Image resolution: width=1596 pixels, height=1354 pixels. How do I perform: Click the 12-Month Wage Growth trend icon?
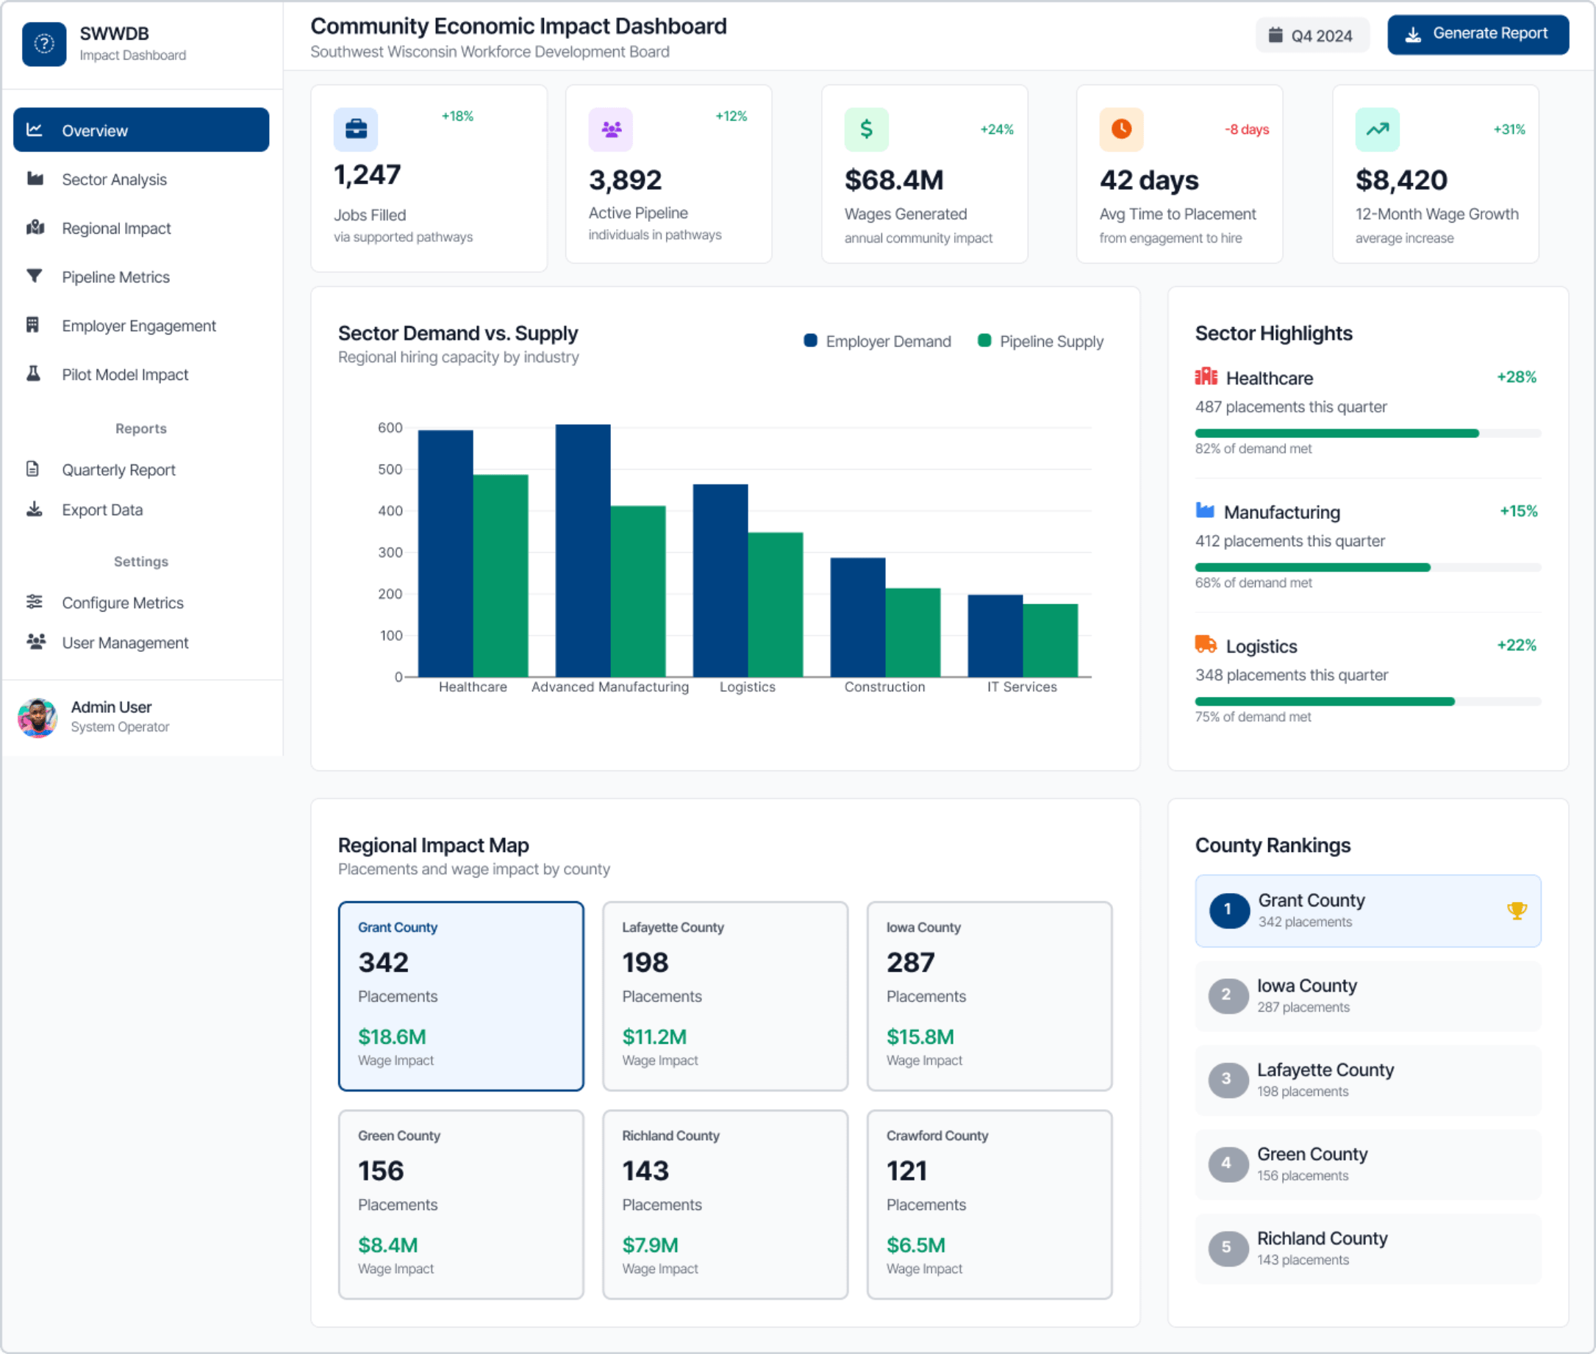(x=1377, y=129)
